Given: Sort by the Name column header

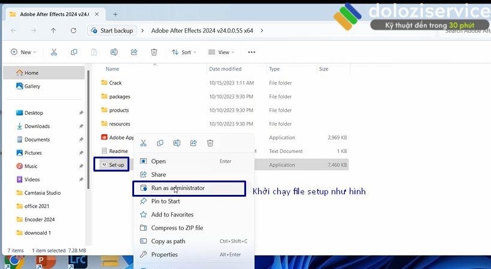Looking at the screenshot, I should coord(112,69).
